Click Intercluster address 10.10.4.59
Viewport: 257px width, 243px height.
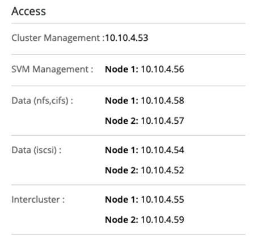click(x=162, y=220)
